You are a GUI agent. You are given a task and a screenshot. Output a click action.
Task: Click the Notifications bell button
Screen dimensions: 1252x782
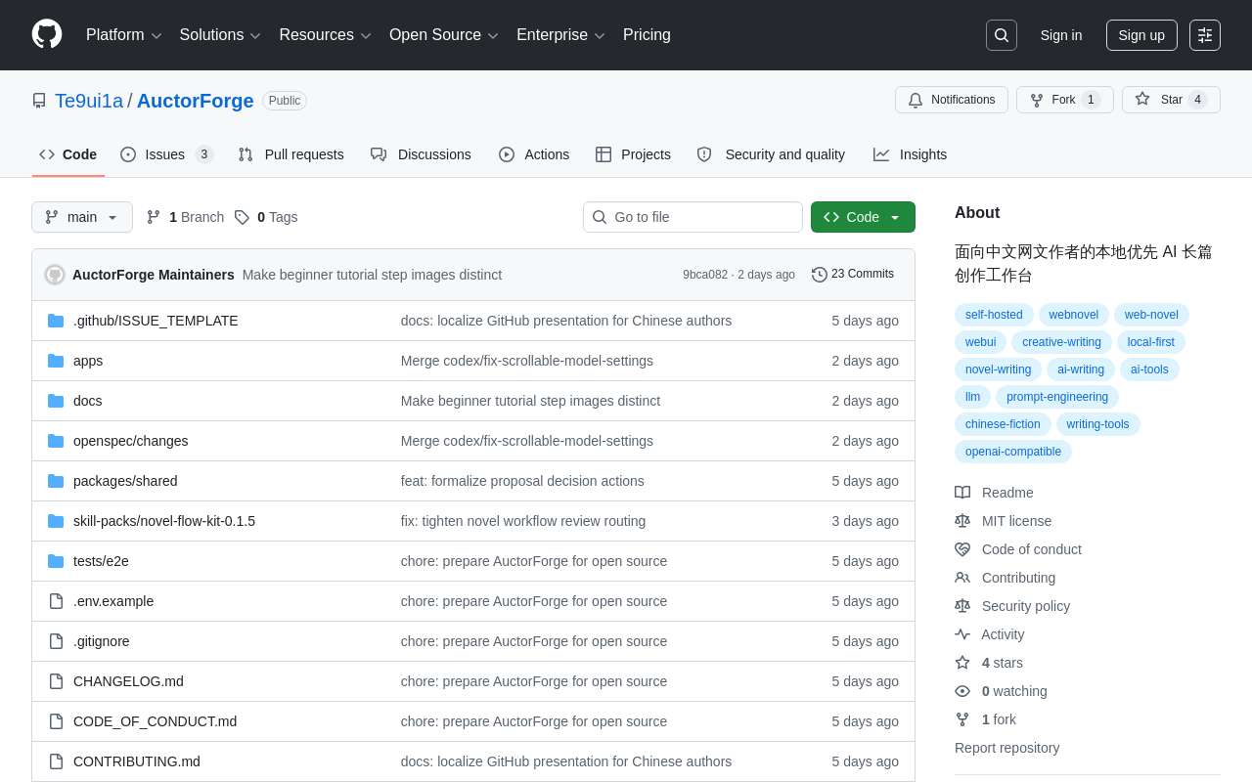coord(952,100)
